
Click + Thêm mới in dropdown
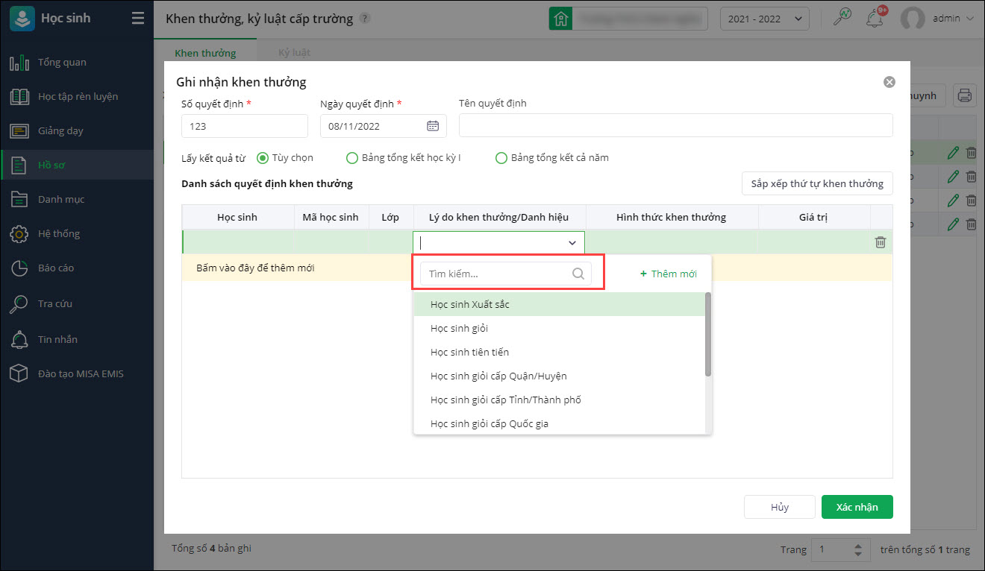pos(669,274)
